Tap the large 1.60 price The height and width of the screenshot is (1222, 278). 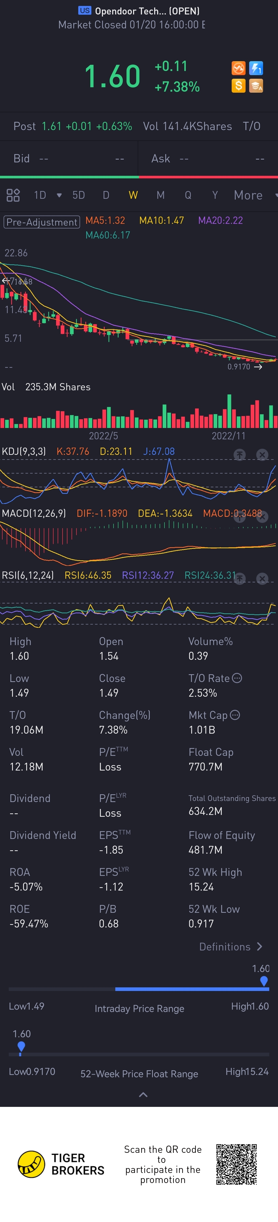pos(112,76)
